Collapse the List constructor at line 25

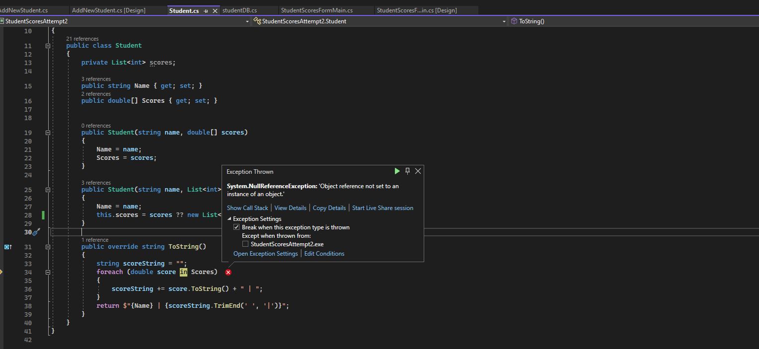tap(48, 190)
